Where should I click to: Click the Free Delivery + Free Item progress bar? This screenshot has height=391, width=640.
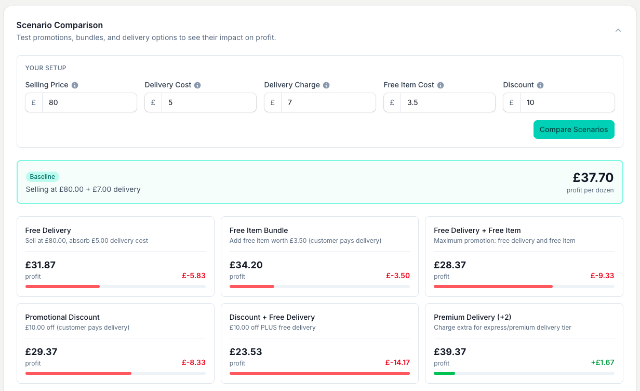524,286
